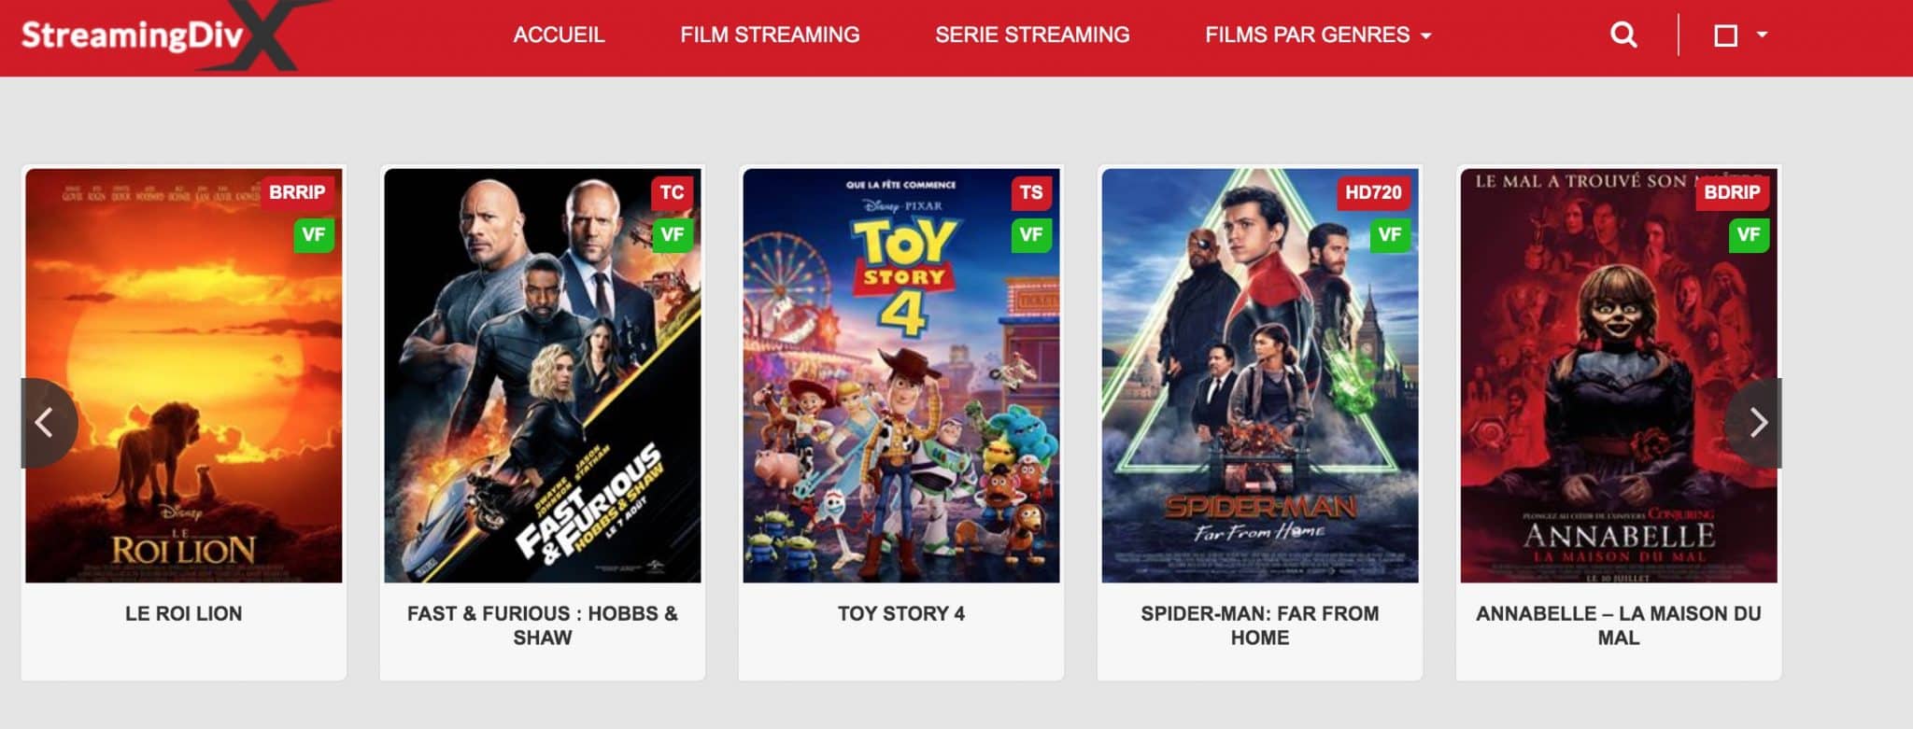The image size is (1913, 729).
Task: Select the Toy Story 4 poster
Action: coord(900,375)
